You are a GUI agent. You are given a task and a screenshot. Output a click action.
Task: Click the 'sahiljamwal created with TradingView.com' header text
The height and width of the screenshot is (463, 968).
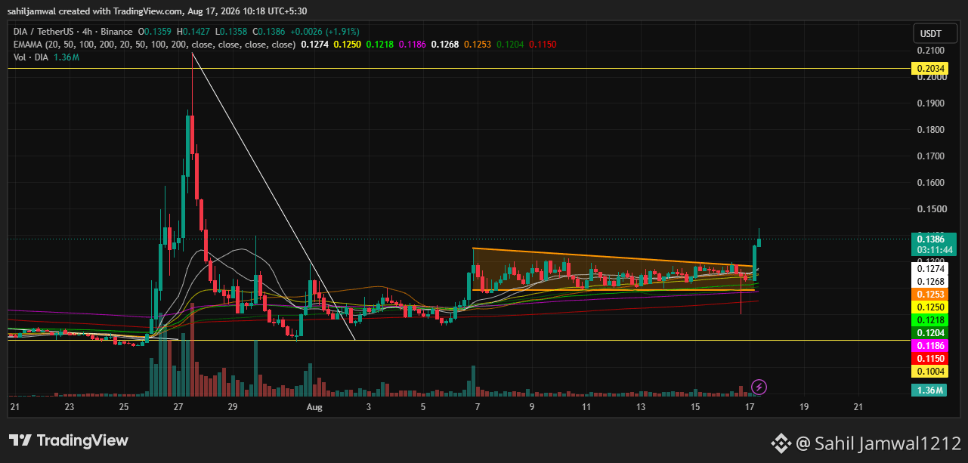click(x=95, y=11)
